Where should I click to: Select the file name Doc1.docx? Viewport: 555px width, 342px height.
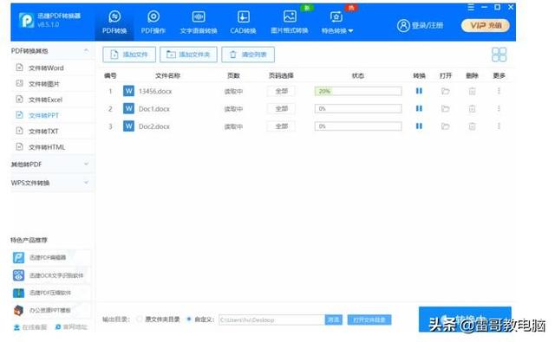click(154, 109)
